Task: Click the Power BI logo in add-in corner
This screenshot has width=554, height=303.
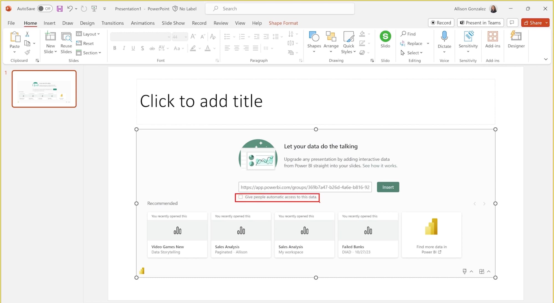Action: 142,271
